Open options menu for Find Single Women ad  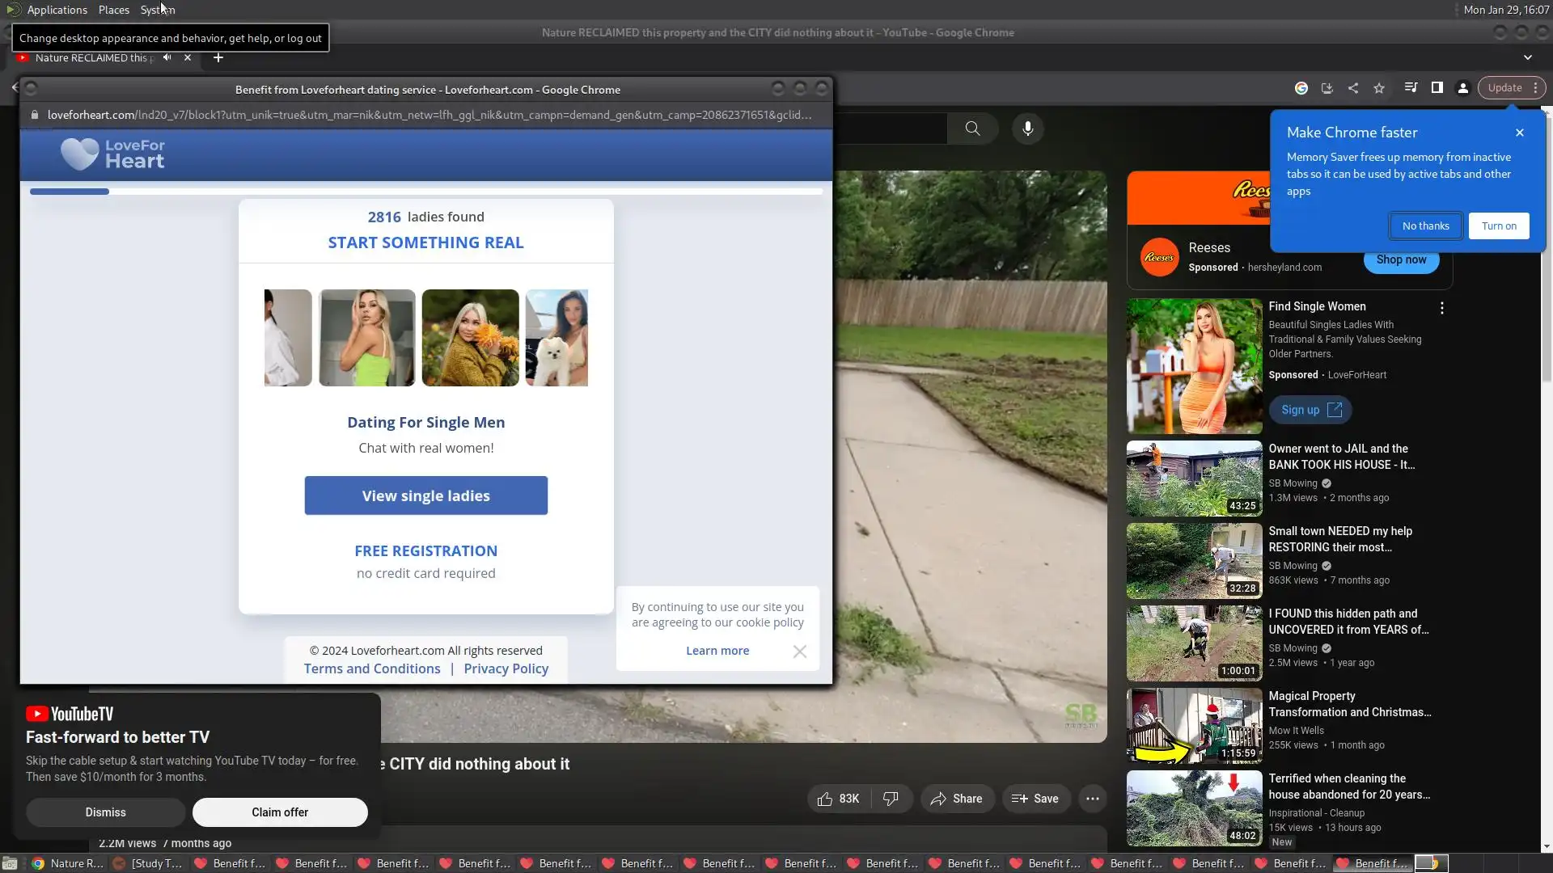pyautogui.click(x=1441, y=308)
